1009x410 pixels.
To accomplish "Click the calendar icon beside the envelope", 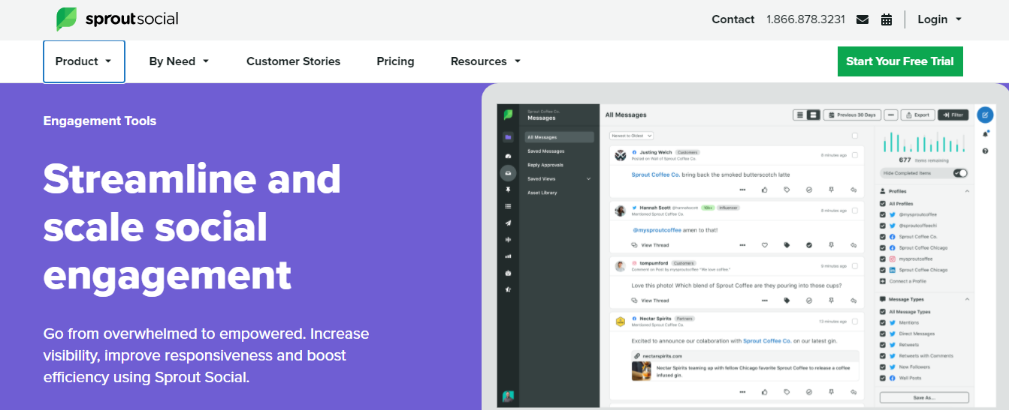I will tap(887, 19).
